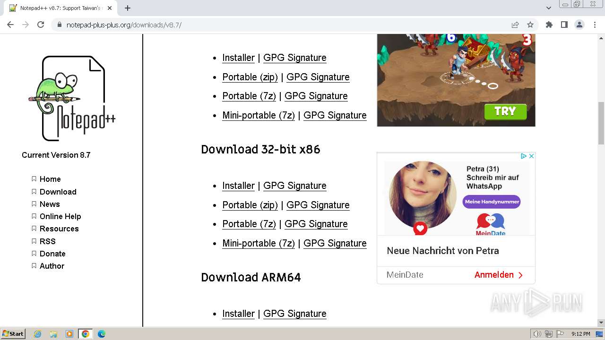Click the page vertical scrollbar thumb
Image resolution: width=605 pixels, height=340 pixels.
(x=601, y=123)
